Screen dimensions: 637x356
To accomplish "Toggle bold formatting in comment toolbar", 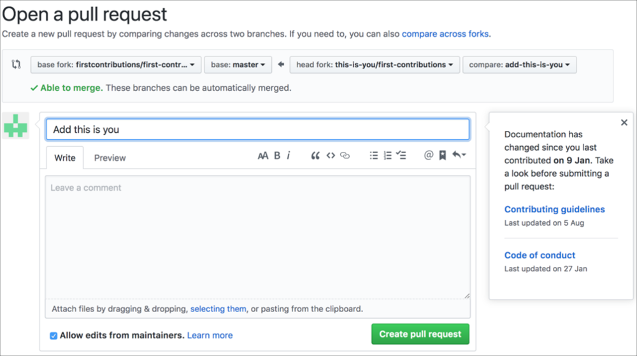I will point(277,156).
